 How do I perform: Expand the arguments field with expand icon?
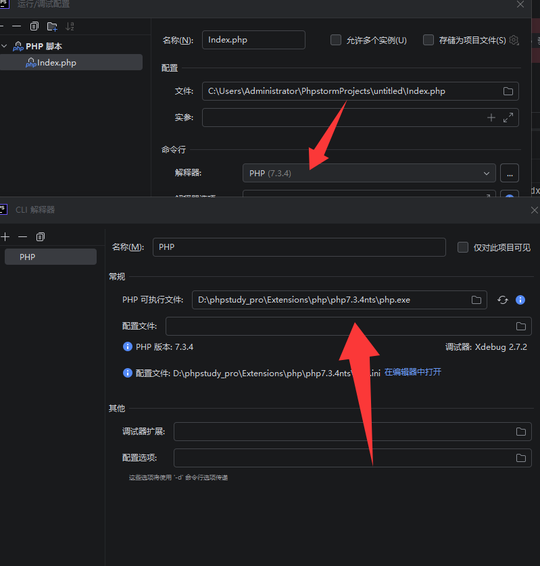click(x=508, y=118)
